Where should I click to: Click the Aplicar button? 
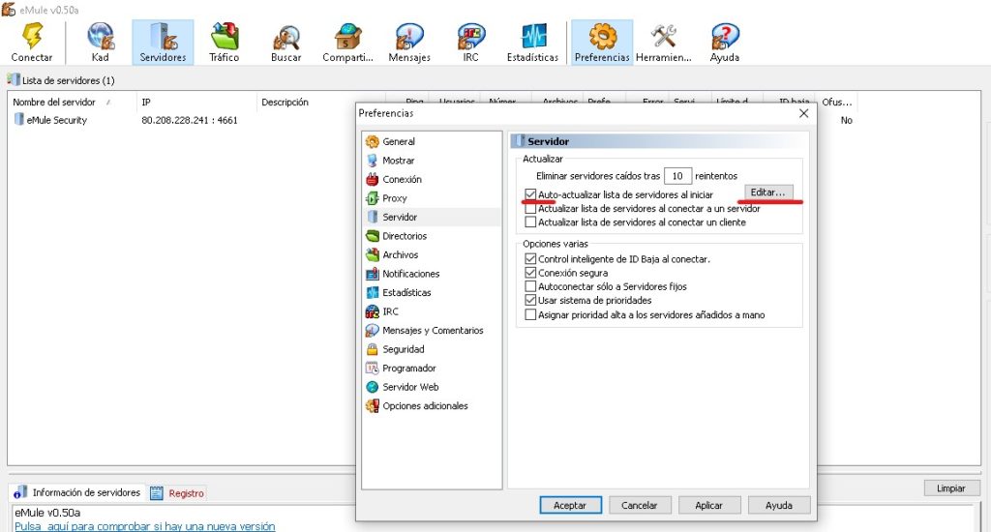(x=708, y=506)
